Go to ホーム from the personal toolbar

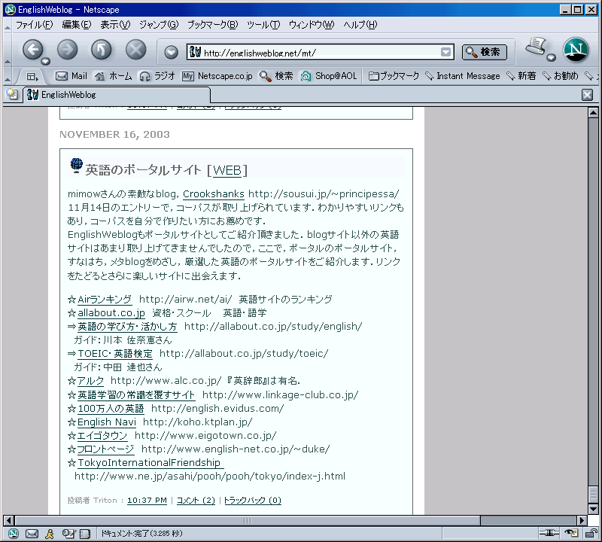(114, 76)
